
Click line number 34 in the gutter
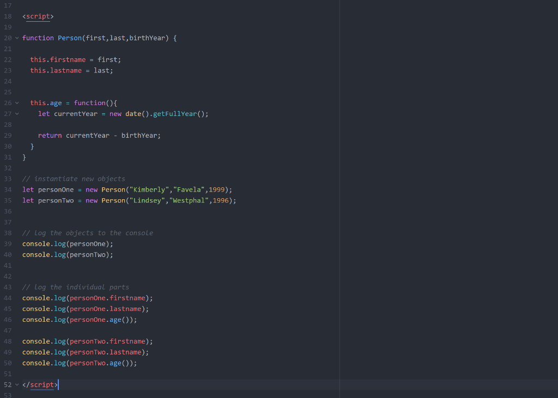(x=8, y=189)
